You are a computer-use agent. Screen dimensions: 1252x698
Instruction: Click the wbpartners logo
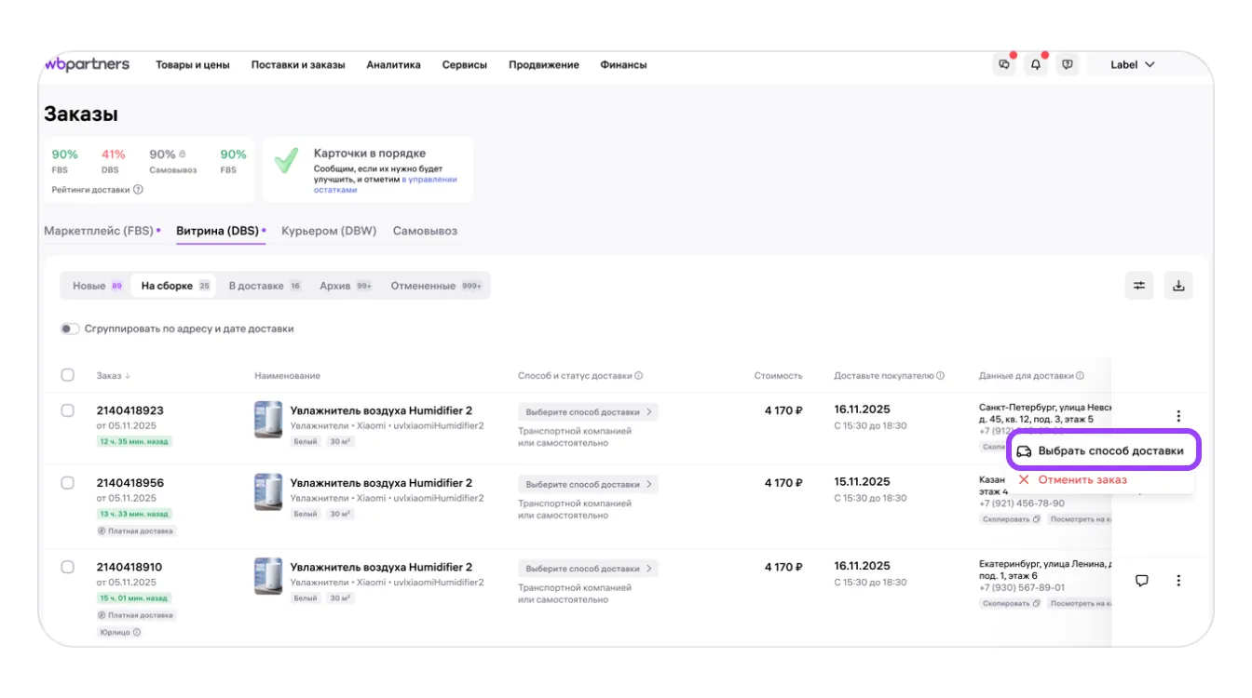[88, 64]
